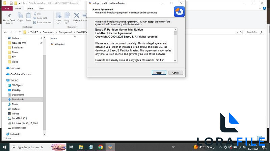Switch to View ribbon tab
This screenshot has width=270, height=151.
click(41, 8)
